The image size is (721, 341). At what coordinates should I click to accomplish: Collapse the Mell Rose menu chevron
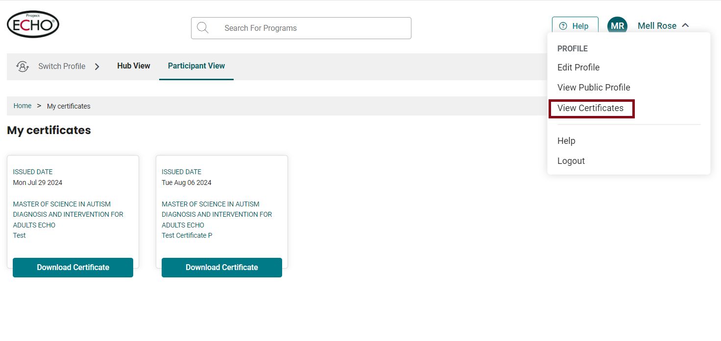click(685, 25)
